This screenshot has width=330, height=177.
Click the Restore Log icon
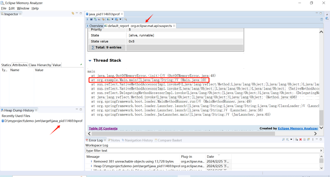point(309,139)
